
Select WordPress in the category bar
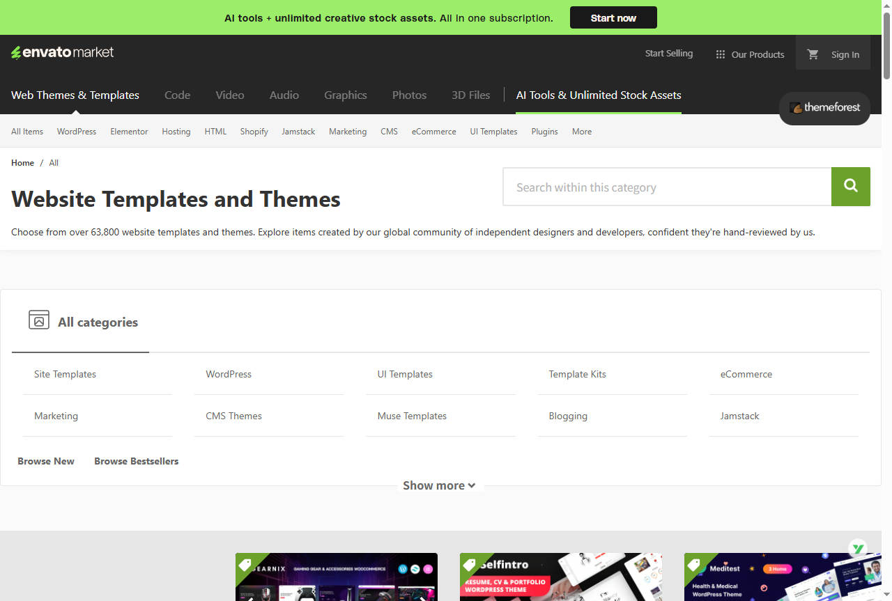coord(76,131)
